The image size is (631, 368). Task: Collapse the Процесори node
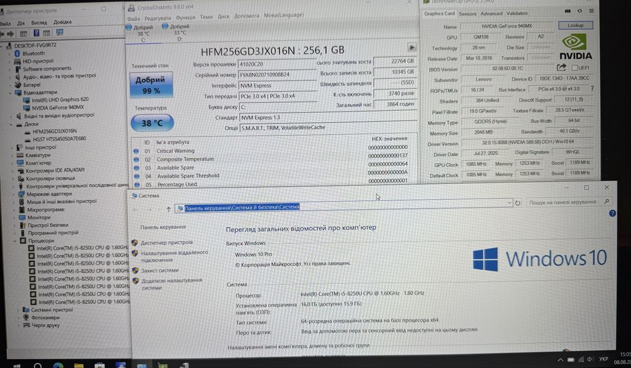(15, 241)
